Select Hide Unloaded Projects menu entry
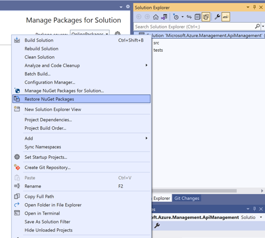This screenshot has width=265, height=238. 81,230
